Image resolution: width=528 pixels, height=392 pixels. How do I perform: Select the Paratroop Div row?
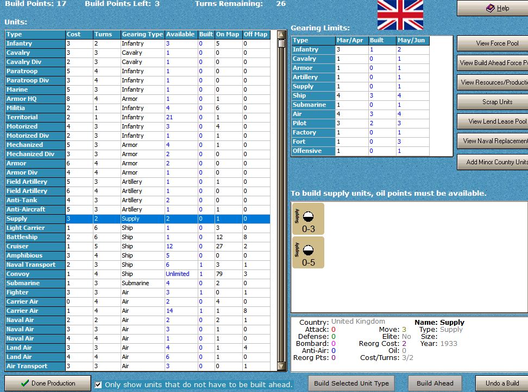tap(137, 80)
